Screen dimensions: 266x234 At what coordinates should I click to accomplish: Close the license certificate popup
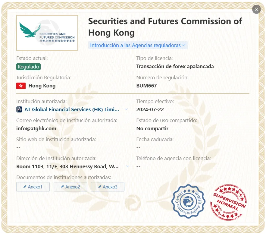[256, 9]
